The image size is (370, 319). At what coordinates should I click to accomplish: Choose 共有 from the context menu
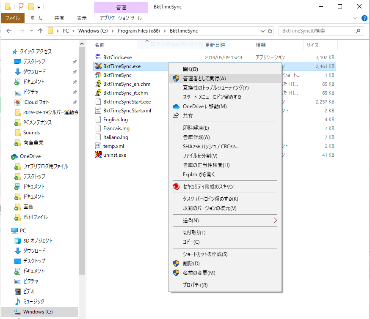coord(225,116)
